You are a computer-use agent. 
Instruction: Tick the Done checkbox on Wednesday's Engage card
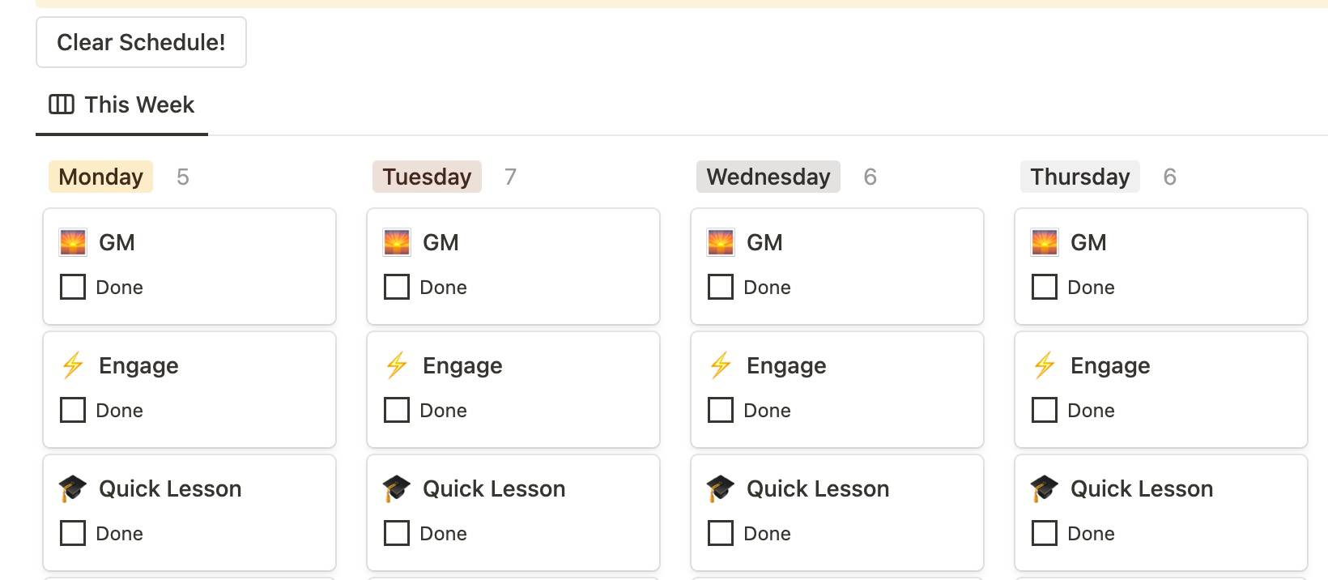721,410
